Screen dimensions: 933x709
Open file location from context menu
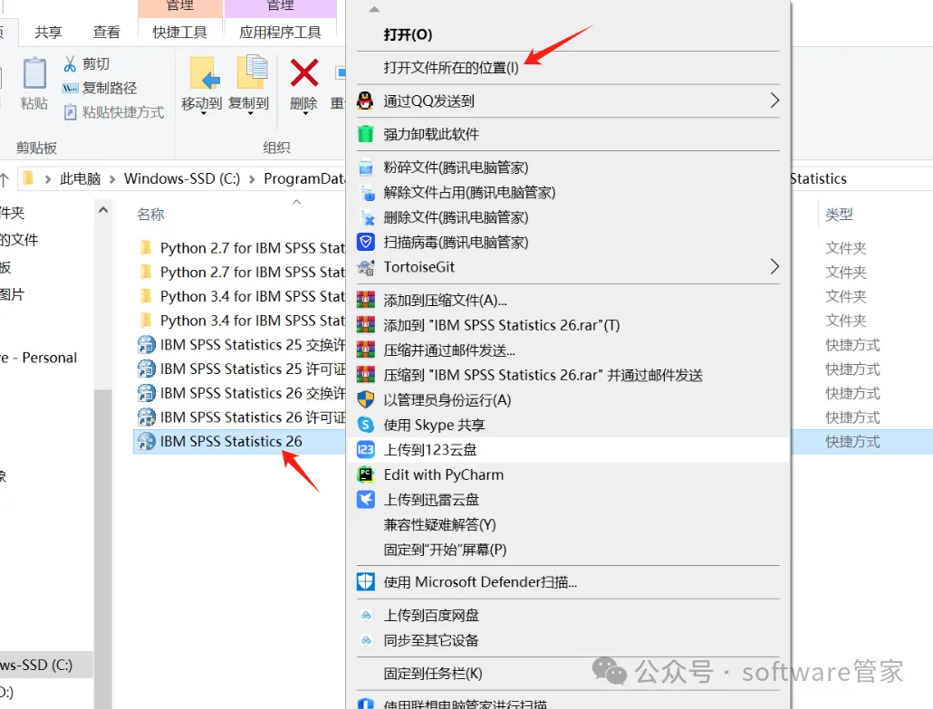tap(450, 68)
